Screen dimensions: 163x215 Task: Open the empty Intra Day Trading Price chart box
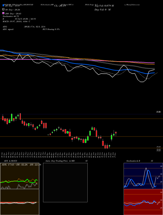pyautogui.click(x=65, y=182)
